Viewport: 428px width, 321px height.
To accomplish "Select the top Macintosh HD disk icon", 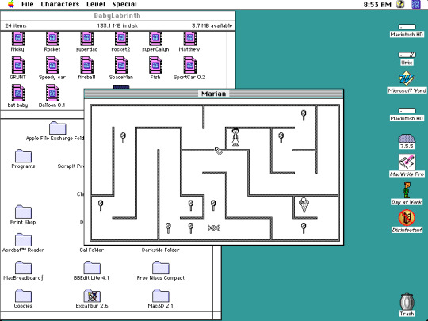I will click(x=407, y=27).
